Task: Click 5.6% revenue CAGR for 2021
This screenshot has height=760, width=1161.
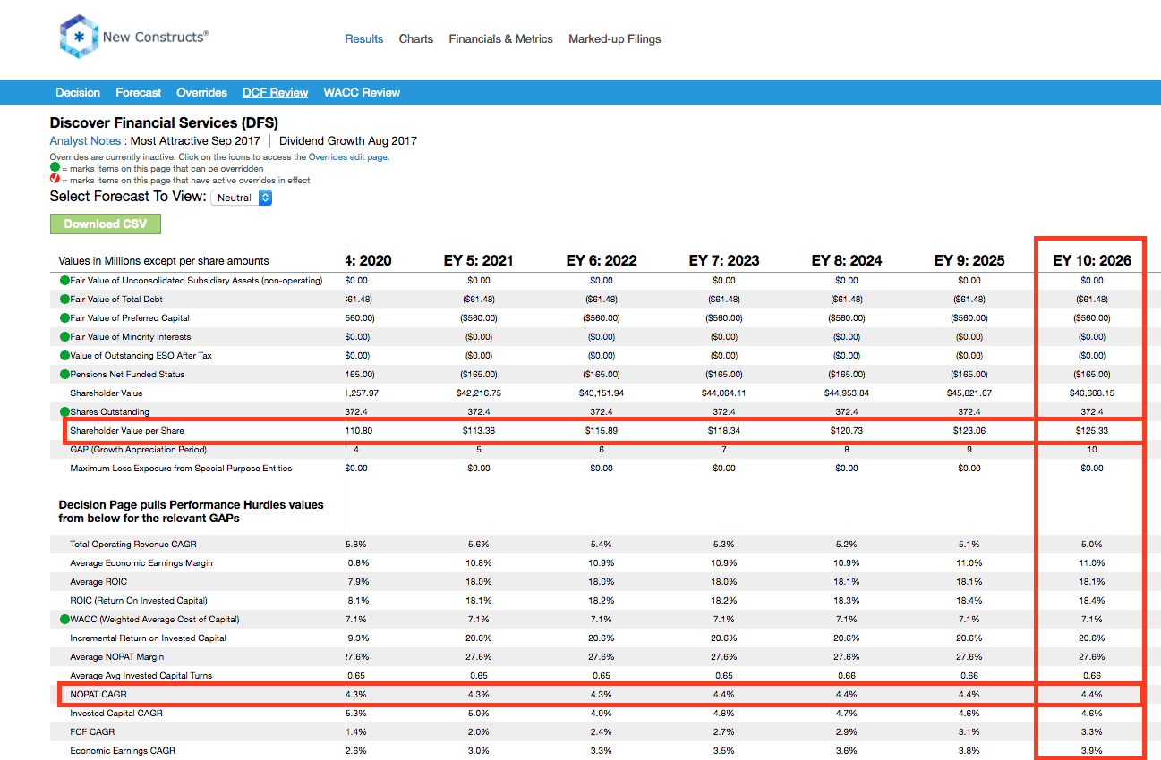Action: 479,544
